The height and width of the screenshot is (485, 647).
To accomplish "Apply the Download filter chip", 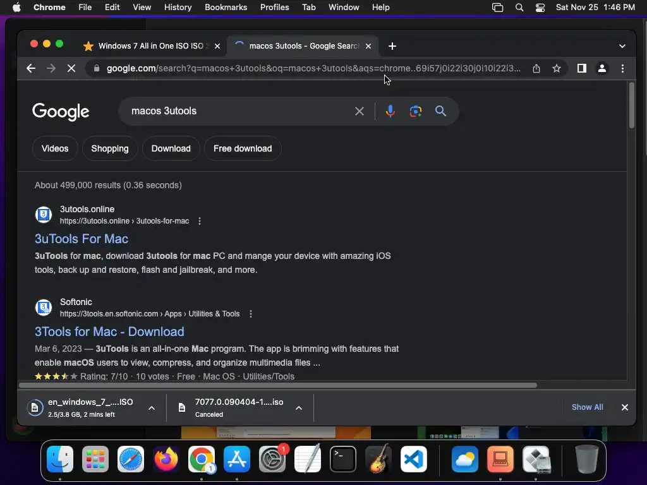I will pyautogui.click(x=171, y=148).
